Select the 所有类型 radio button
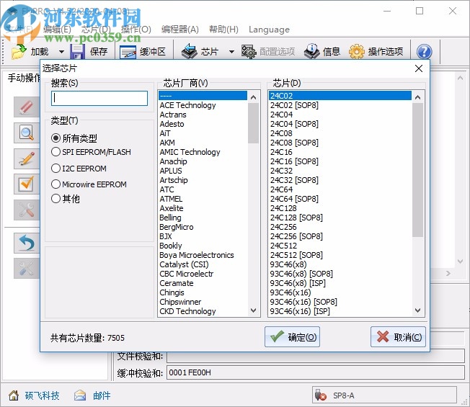Viewport: 470px width, 407px height. click(x=56, y=138)
